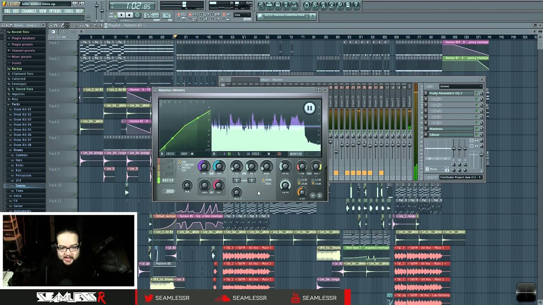Screen dimensions: 543x305
Task: Open the VIEW menu
Action: click(x=43, y=11)
